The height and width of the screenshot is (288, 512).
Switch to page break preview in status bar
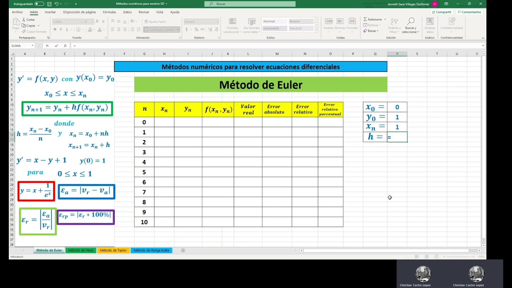pos(436,256)
